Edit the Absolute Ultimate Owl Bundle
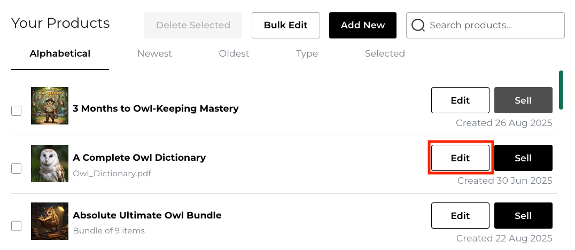The height and width of the screenshot is (250, 575). (x=460, y=216)
